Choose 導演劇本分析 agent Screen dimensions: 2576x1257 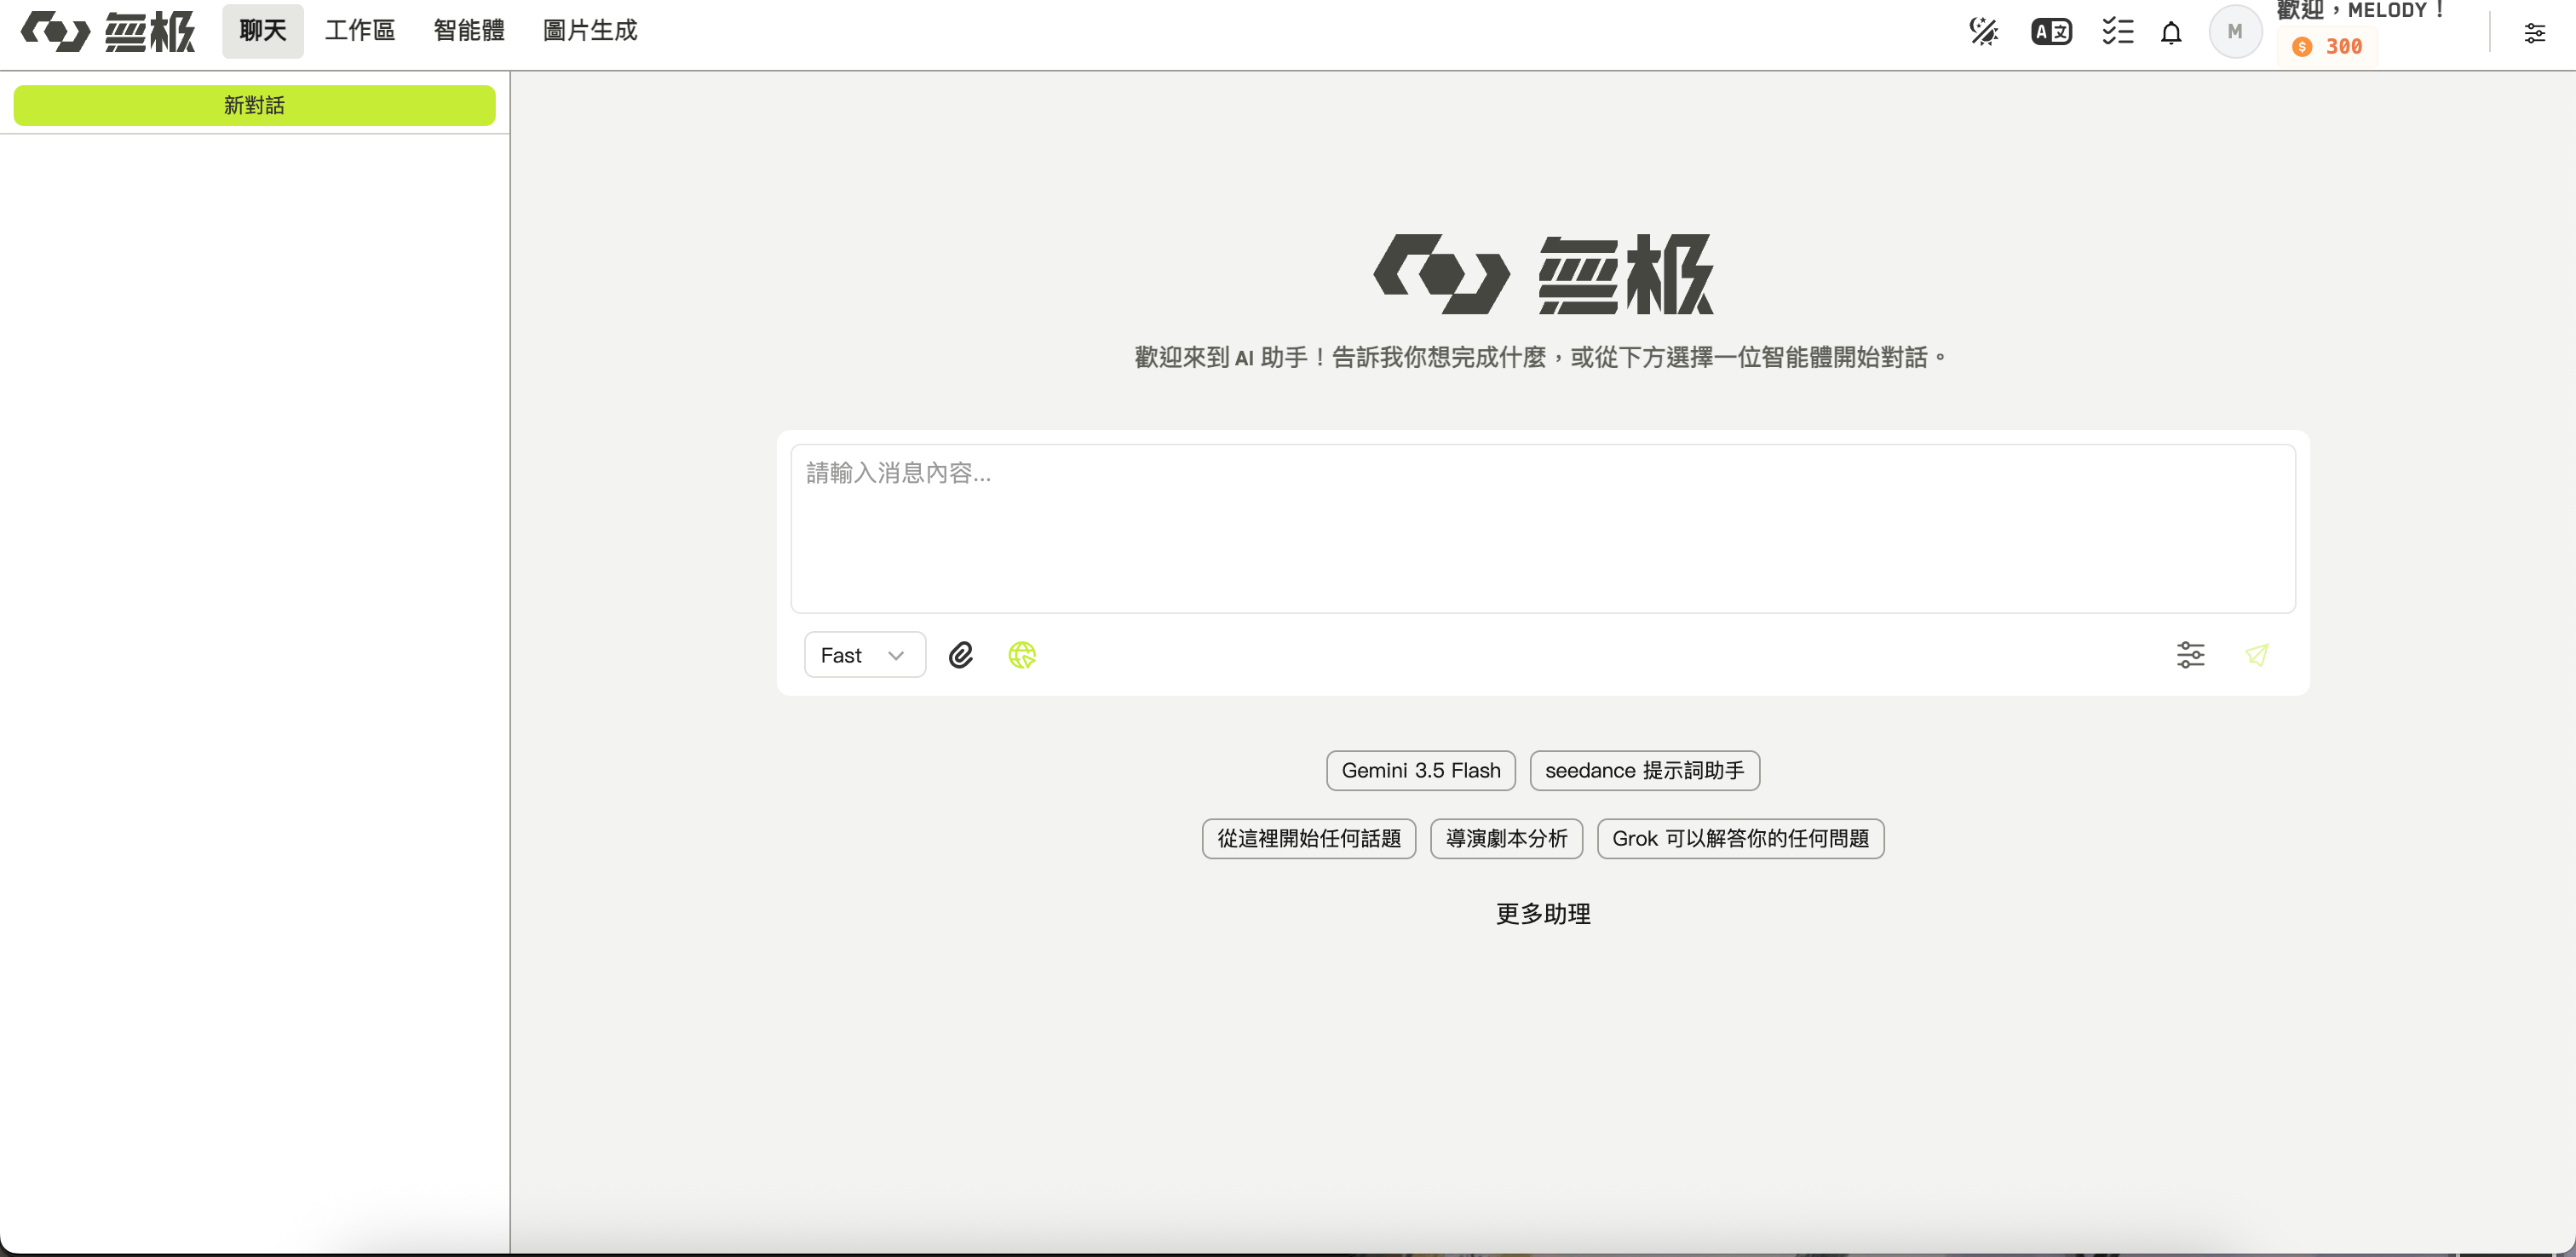pyautogui.click(x=1507, y=839)
